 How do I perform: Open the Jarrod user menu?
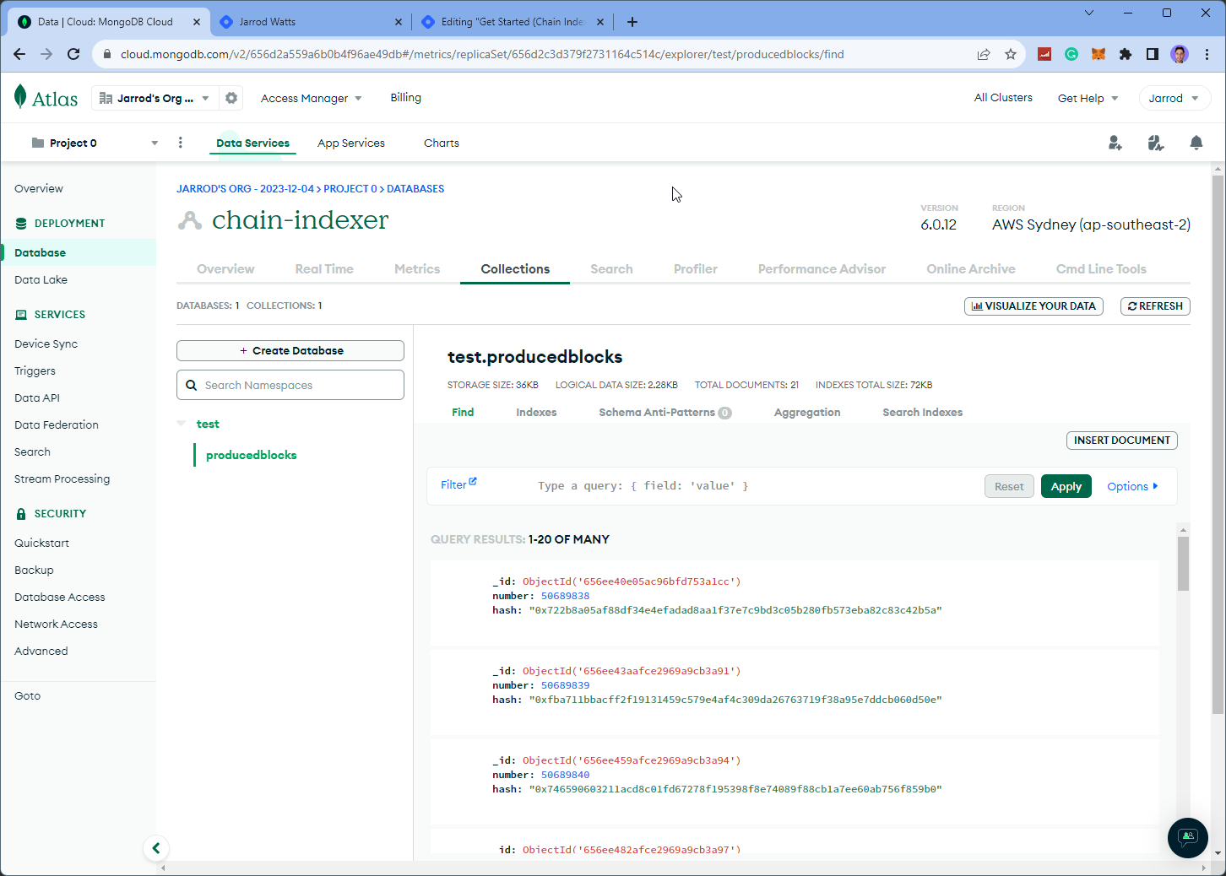coord(1174,98)
